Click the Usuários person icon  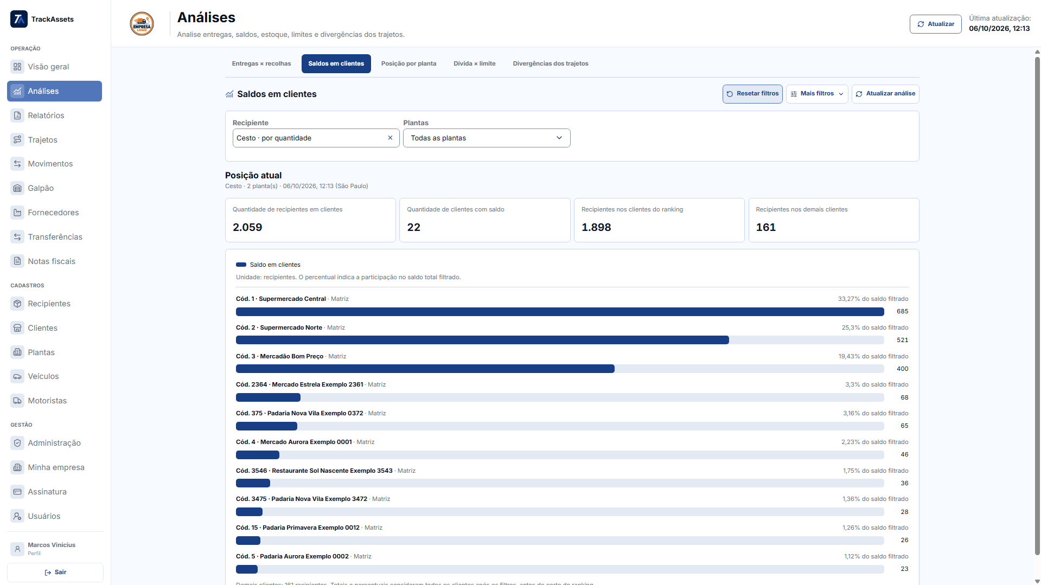pos(17,516)
